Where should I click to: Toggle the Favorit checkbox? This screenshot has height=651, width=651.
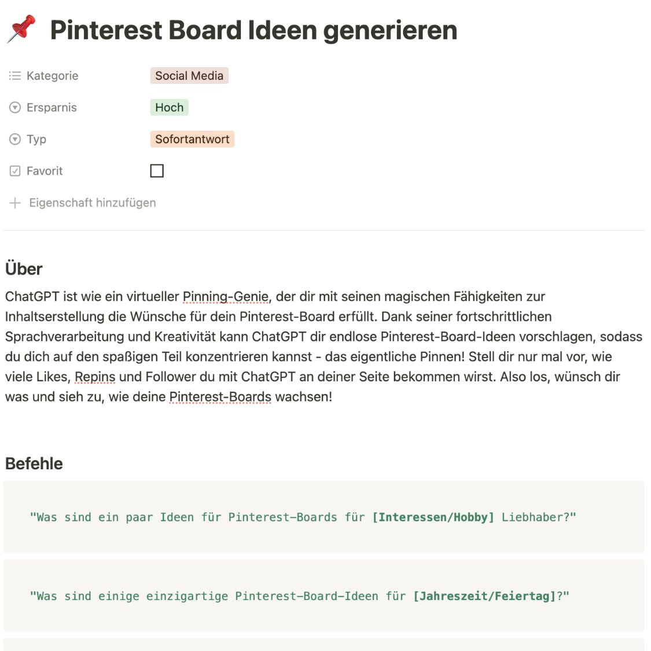[157, 171]
